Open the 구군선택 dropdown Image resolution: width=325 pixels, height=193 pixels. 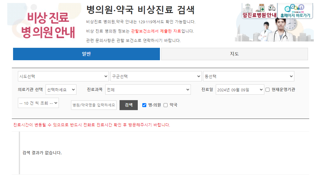[x=156, y=76]
